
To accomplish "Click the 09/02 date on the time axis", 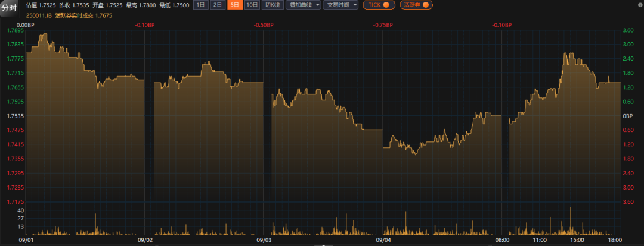I will pos(145,240).
